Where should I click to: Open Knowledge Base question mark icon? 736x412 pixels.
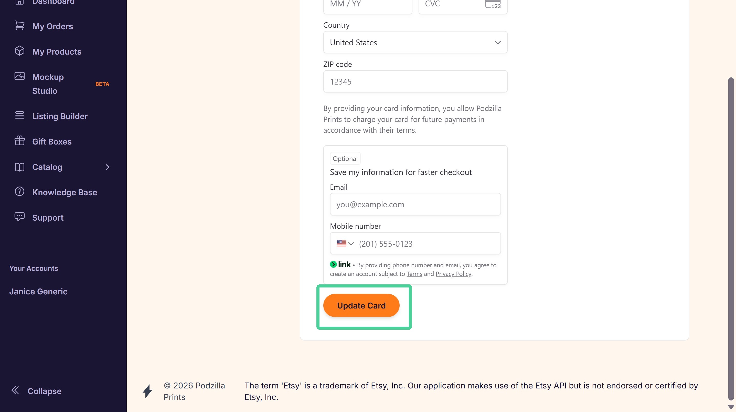19,191
